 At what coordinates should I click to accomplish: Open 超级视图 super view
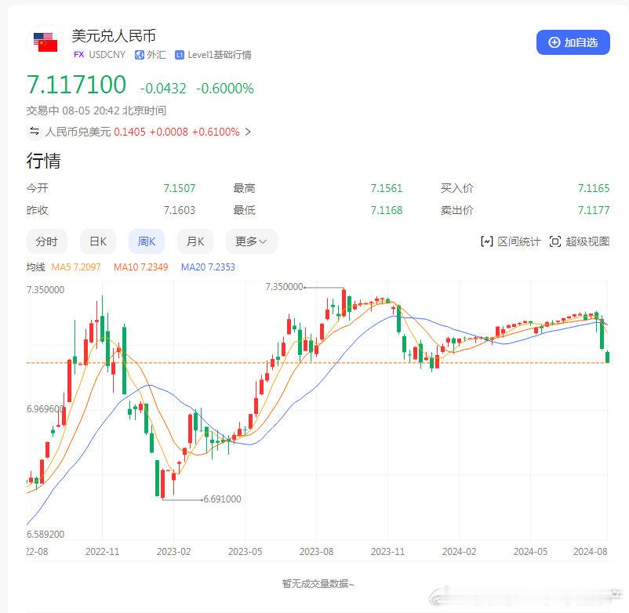[x=580, y=241]
